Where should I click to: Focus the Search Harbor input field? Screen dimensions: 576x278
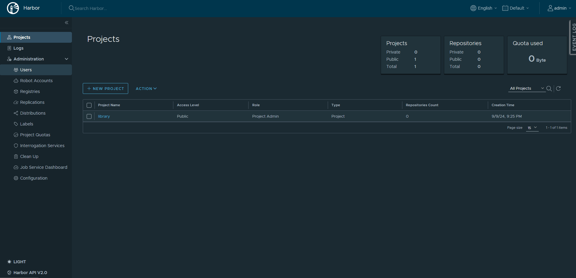[91, 8]
